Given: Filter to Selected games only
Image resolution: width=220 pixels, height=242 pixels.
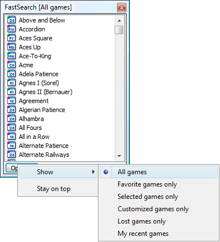Looking at the screenshot, I should tap(158, 197).
